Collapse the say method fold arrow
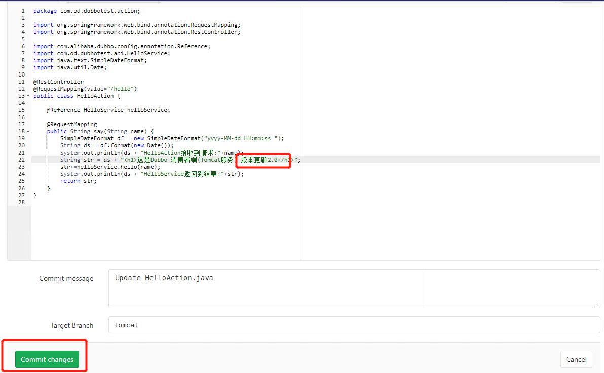 tap(28, 131)
